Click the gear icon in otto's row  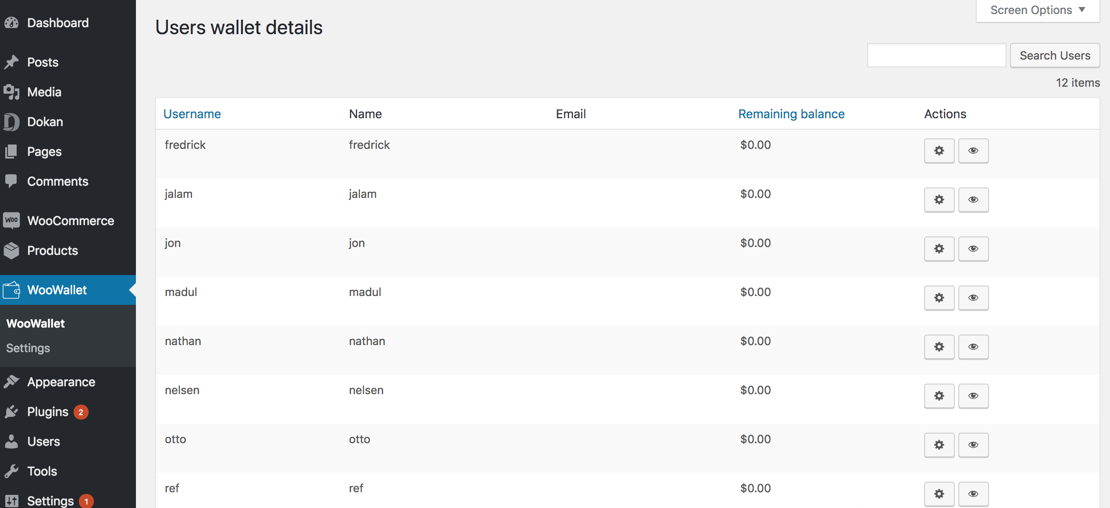pyautogui.click(x=939, y=445)
